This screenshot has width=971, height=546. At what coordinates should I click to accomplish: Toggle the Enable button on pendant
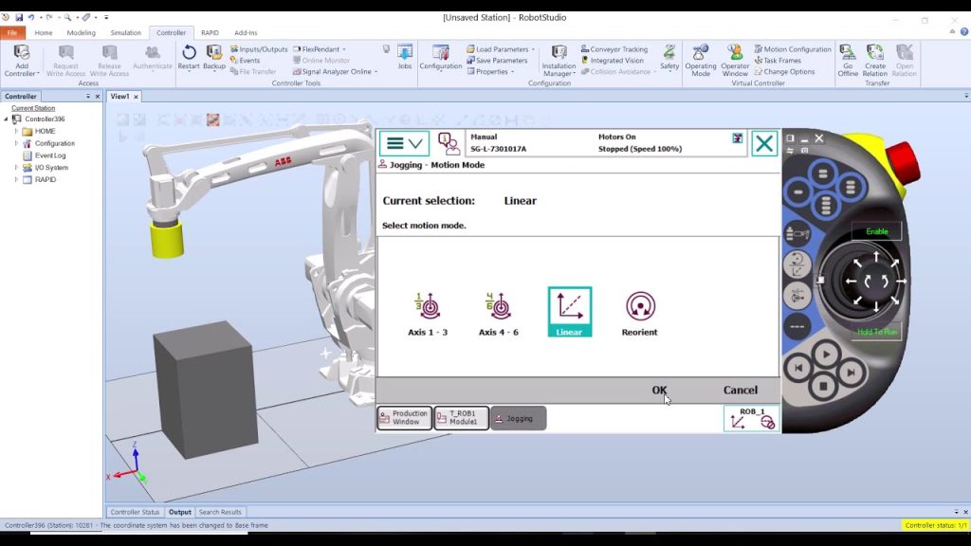click(876, 231)
